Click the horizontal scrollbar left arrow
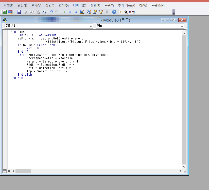209x190 pixels. (x=13, y=171)
